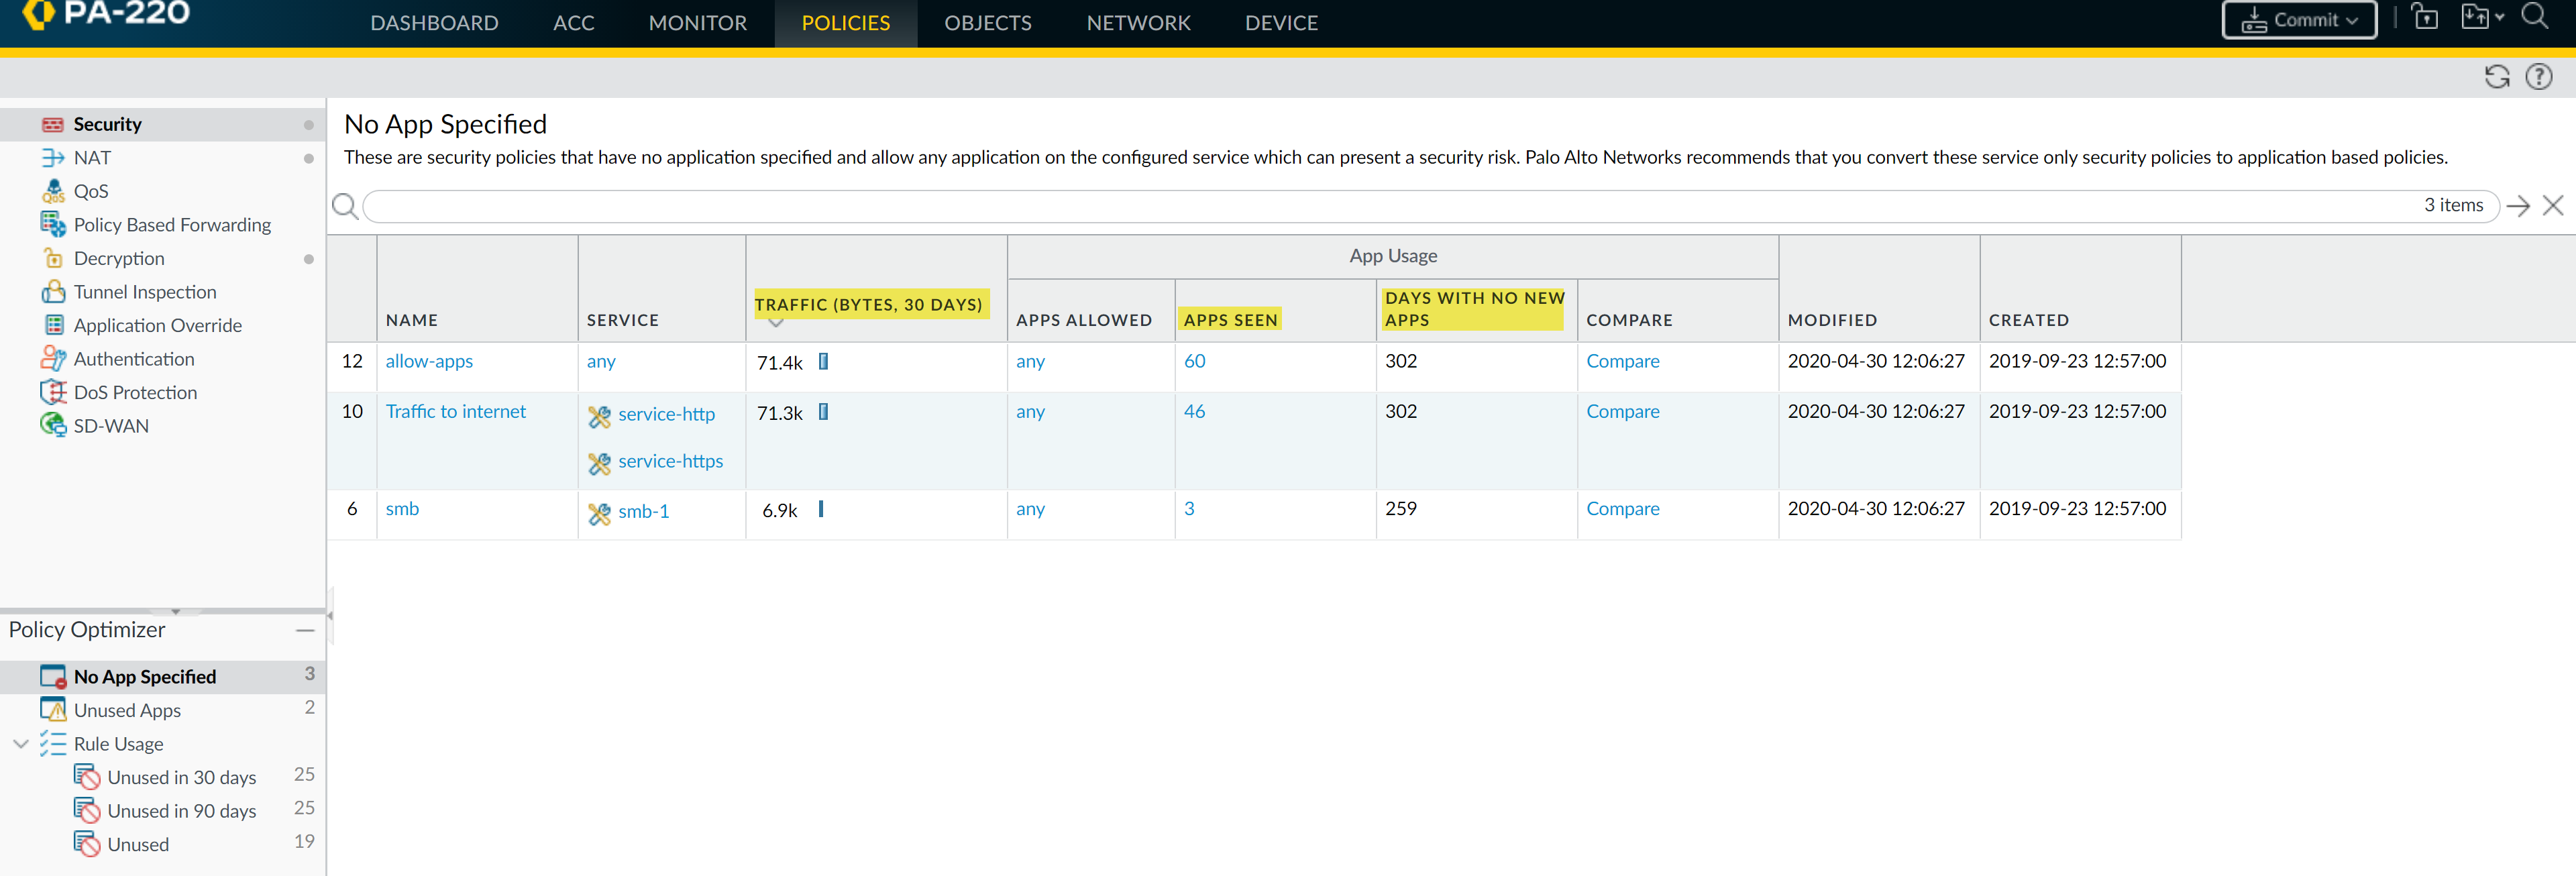Click the DoS Protection shield icon
2576x876 pixels.
pos(53,392)
